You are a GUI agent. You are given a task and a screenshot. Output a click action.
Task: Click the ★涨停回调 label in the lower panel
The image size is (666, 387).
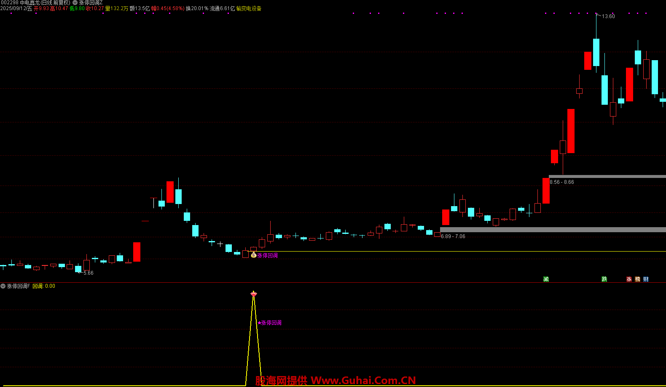(269, 323)
